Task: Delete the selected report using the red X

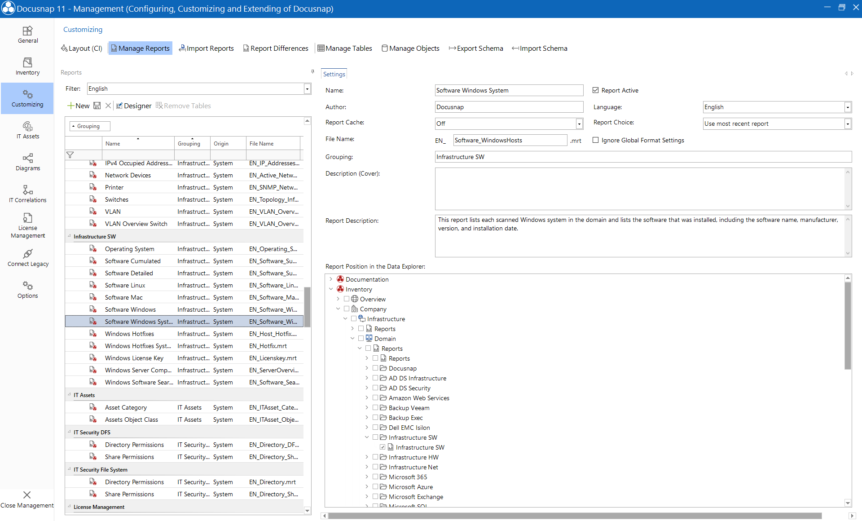Action: point(108,106)
